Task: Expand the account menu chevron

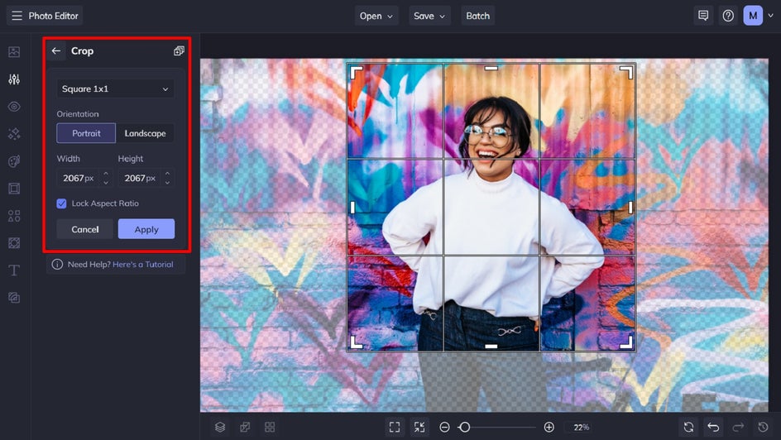Action: pos(770,16)
